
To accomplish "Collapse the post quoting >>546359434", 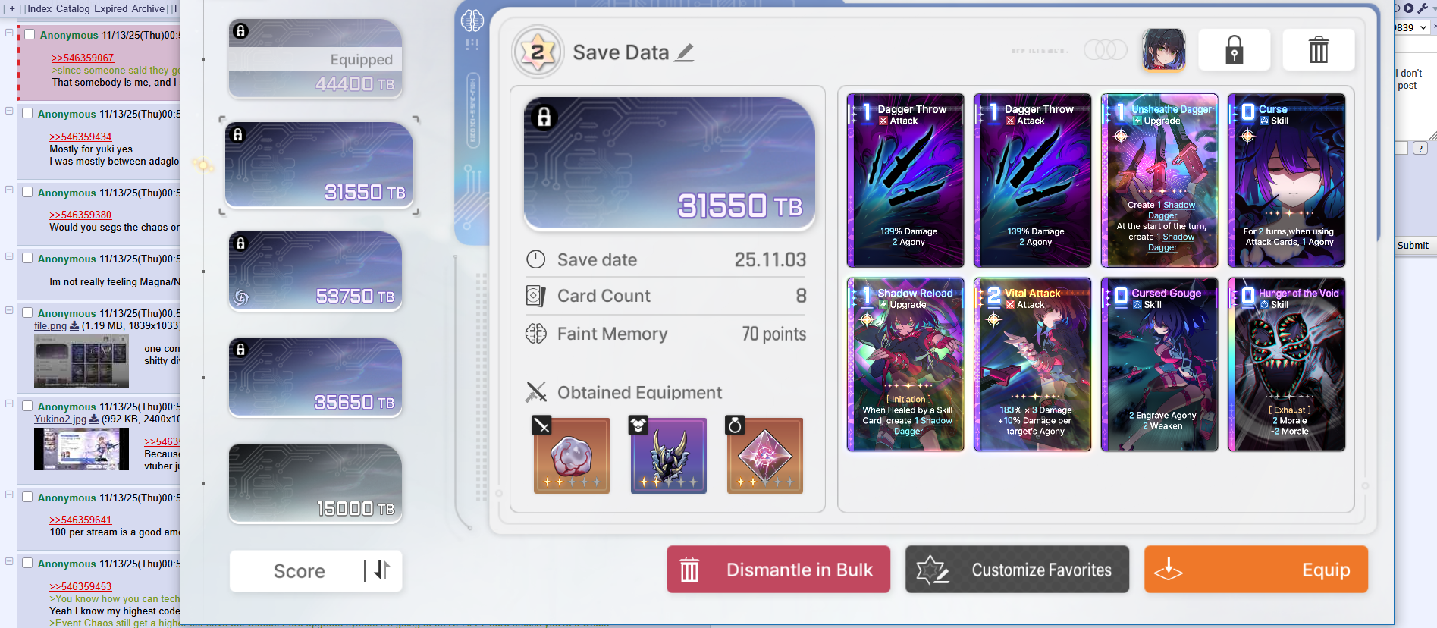I will click(x=9, y=111).
